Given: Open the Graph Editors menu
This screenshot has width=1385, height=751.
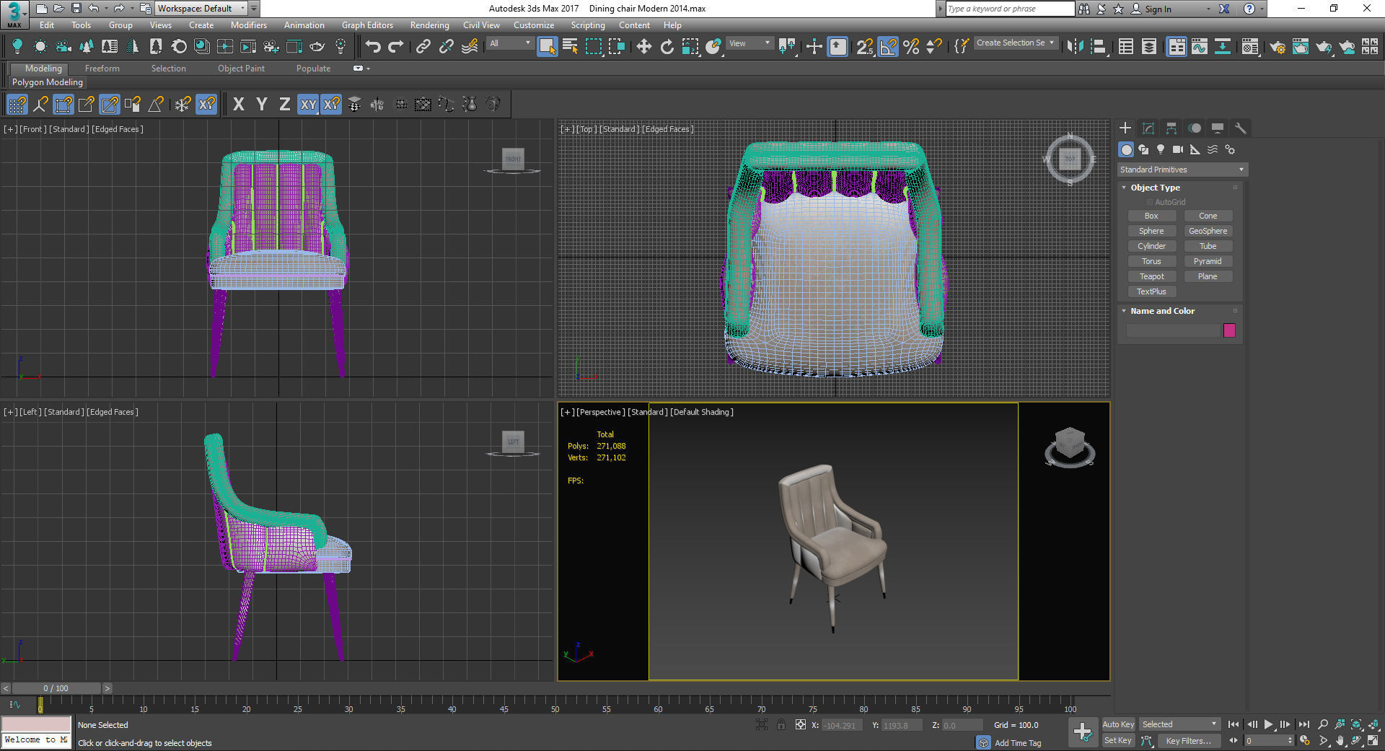Looking at the screenshot, I should 367,25.
